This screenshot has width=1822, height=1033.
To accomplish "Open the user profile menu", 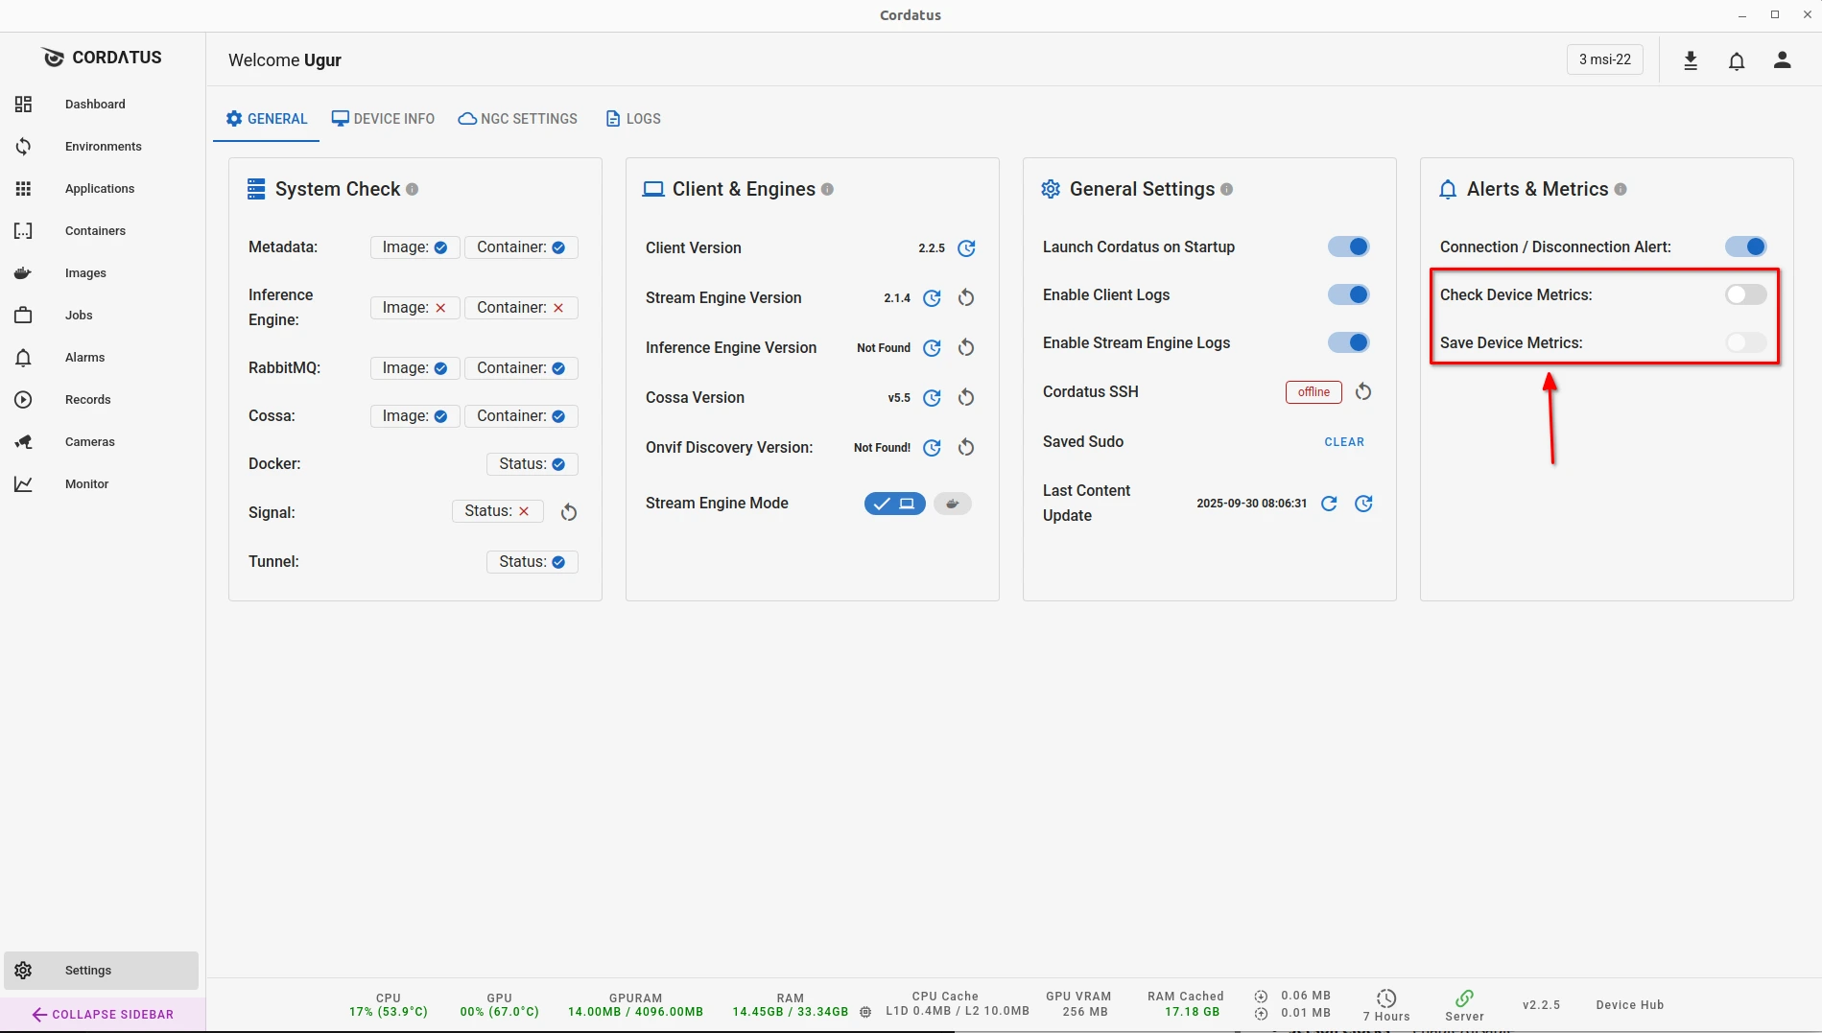I will [x=1782, y=59].
